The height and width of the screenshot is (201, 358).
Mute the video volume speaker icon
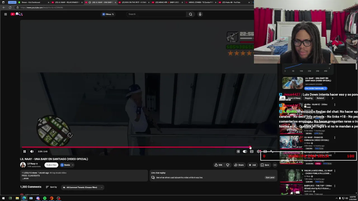pos(32,151)
